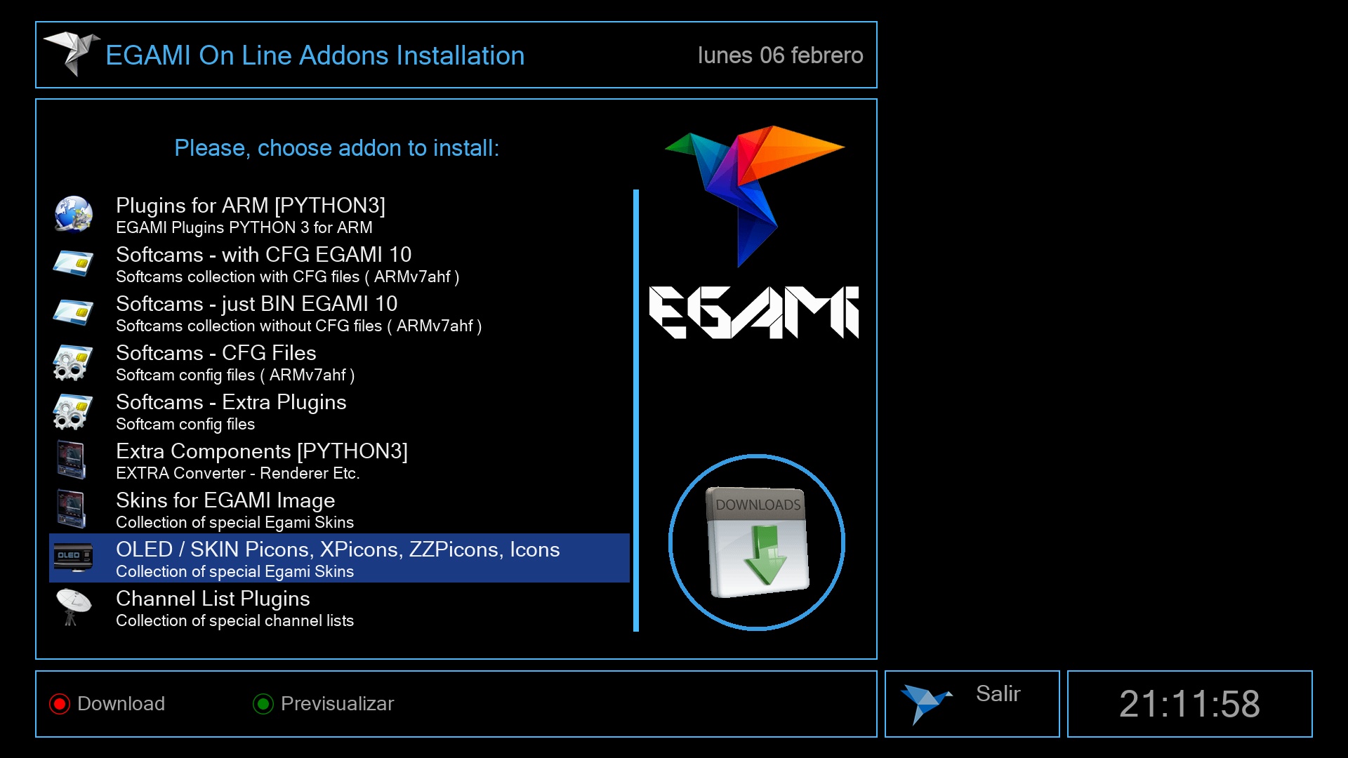Click the gears icon for Softcams CFG Files

point(73,362)
